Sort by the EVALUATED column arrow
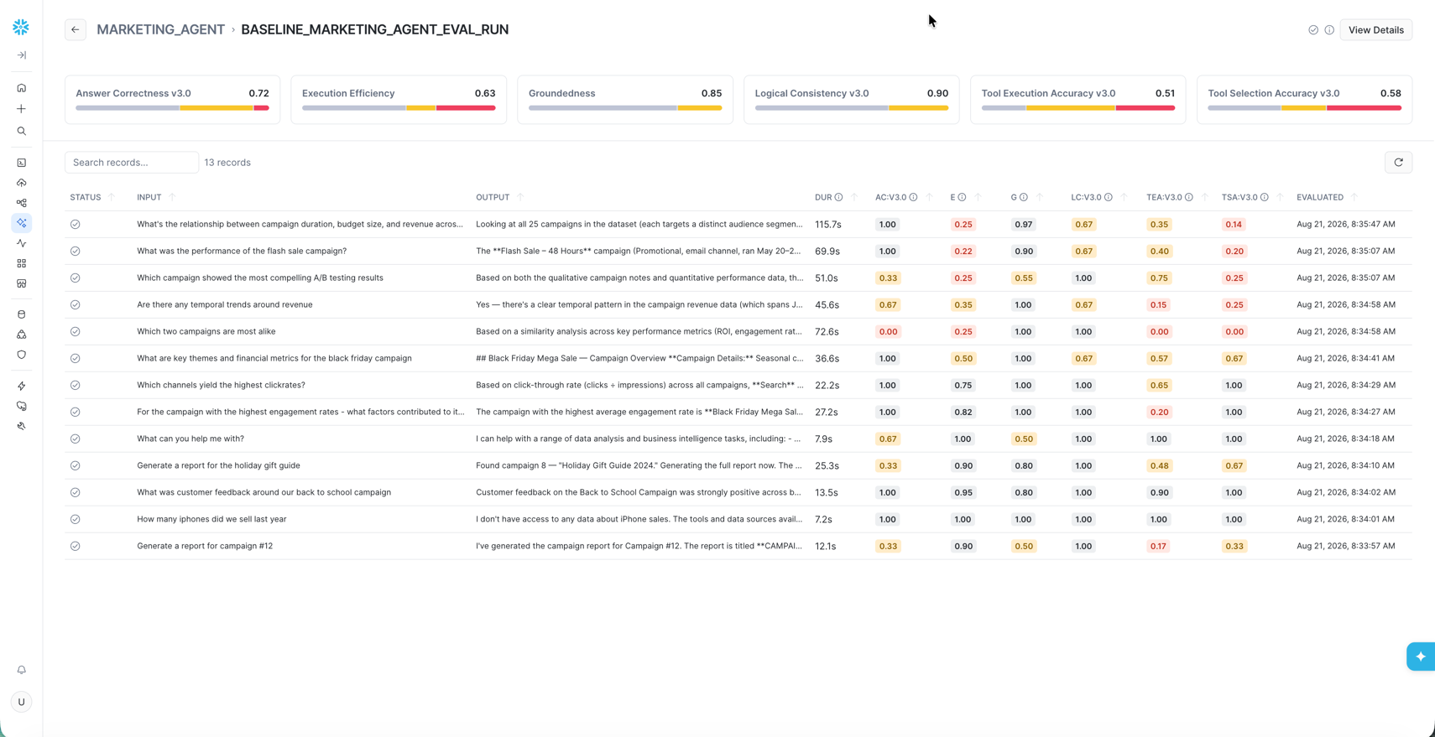Viewport: 1435px width, 737px height. pos(1354,198)
